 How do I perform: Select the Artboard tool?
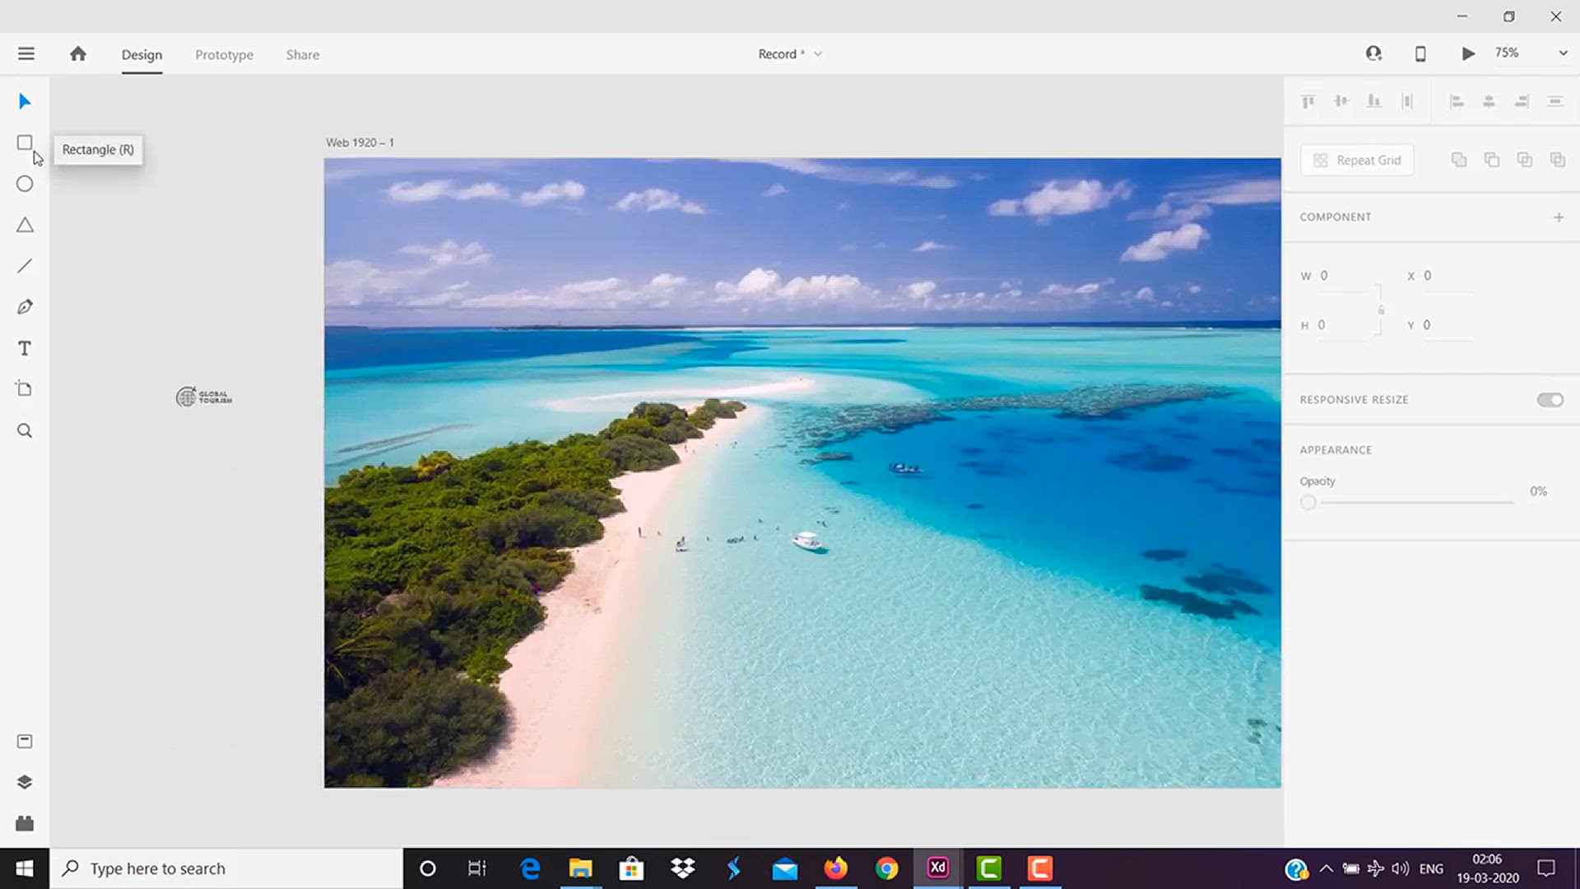point(25,389)
